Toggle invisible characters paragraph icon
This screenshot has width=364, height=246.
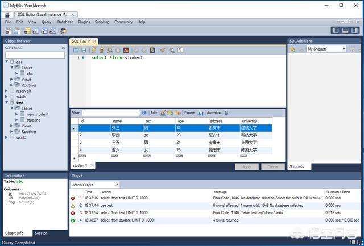tap(181, 50)
